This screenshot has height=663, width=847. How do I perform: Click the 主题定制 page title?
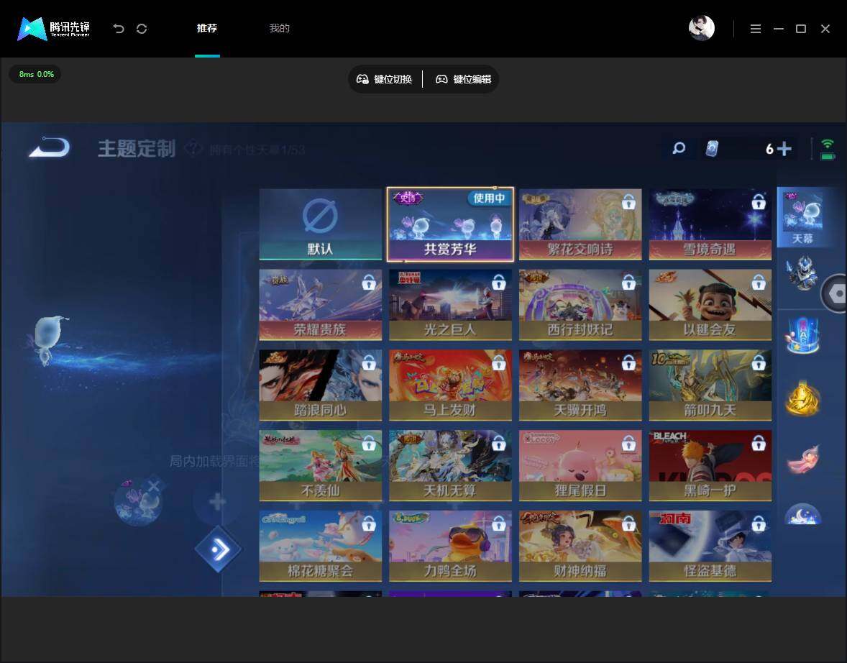[137, 149]
